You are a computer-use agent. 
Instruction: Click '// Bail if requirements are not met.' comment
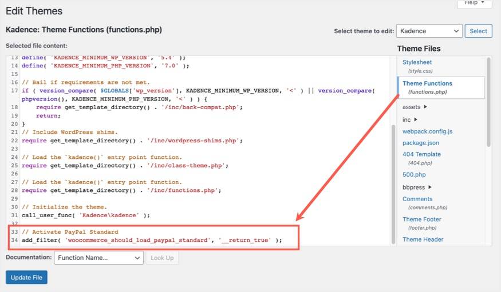(x=86, y=82)
